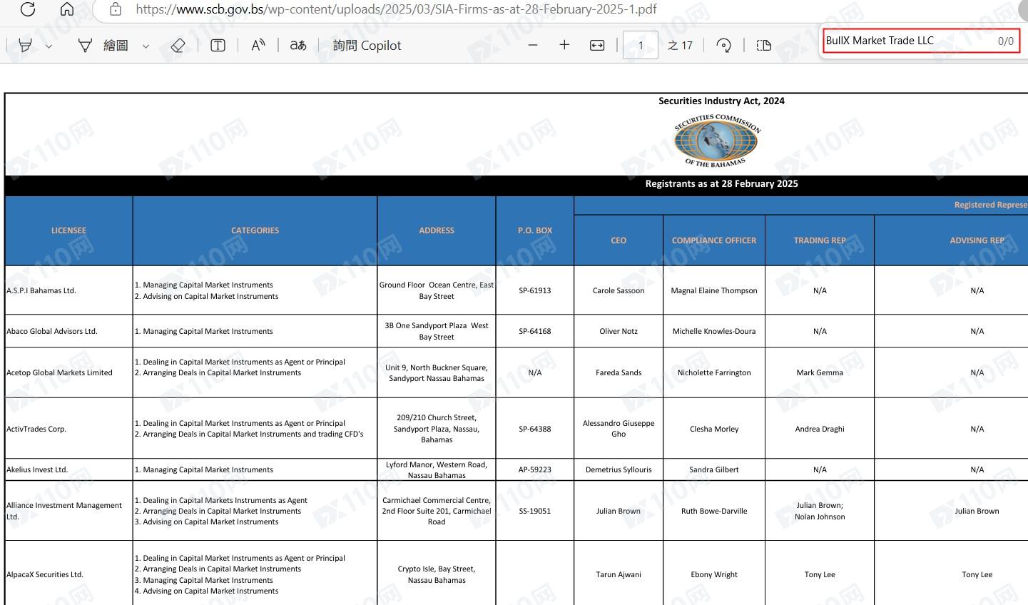
Task: Rotate the PDF page icon
Action: click(723, 46)
